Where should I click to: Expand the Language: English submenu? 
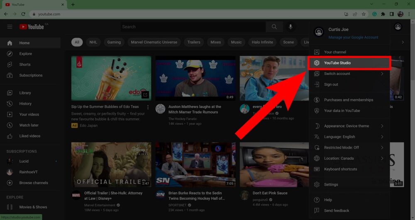349,137
